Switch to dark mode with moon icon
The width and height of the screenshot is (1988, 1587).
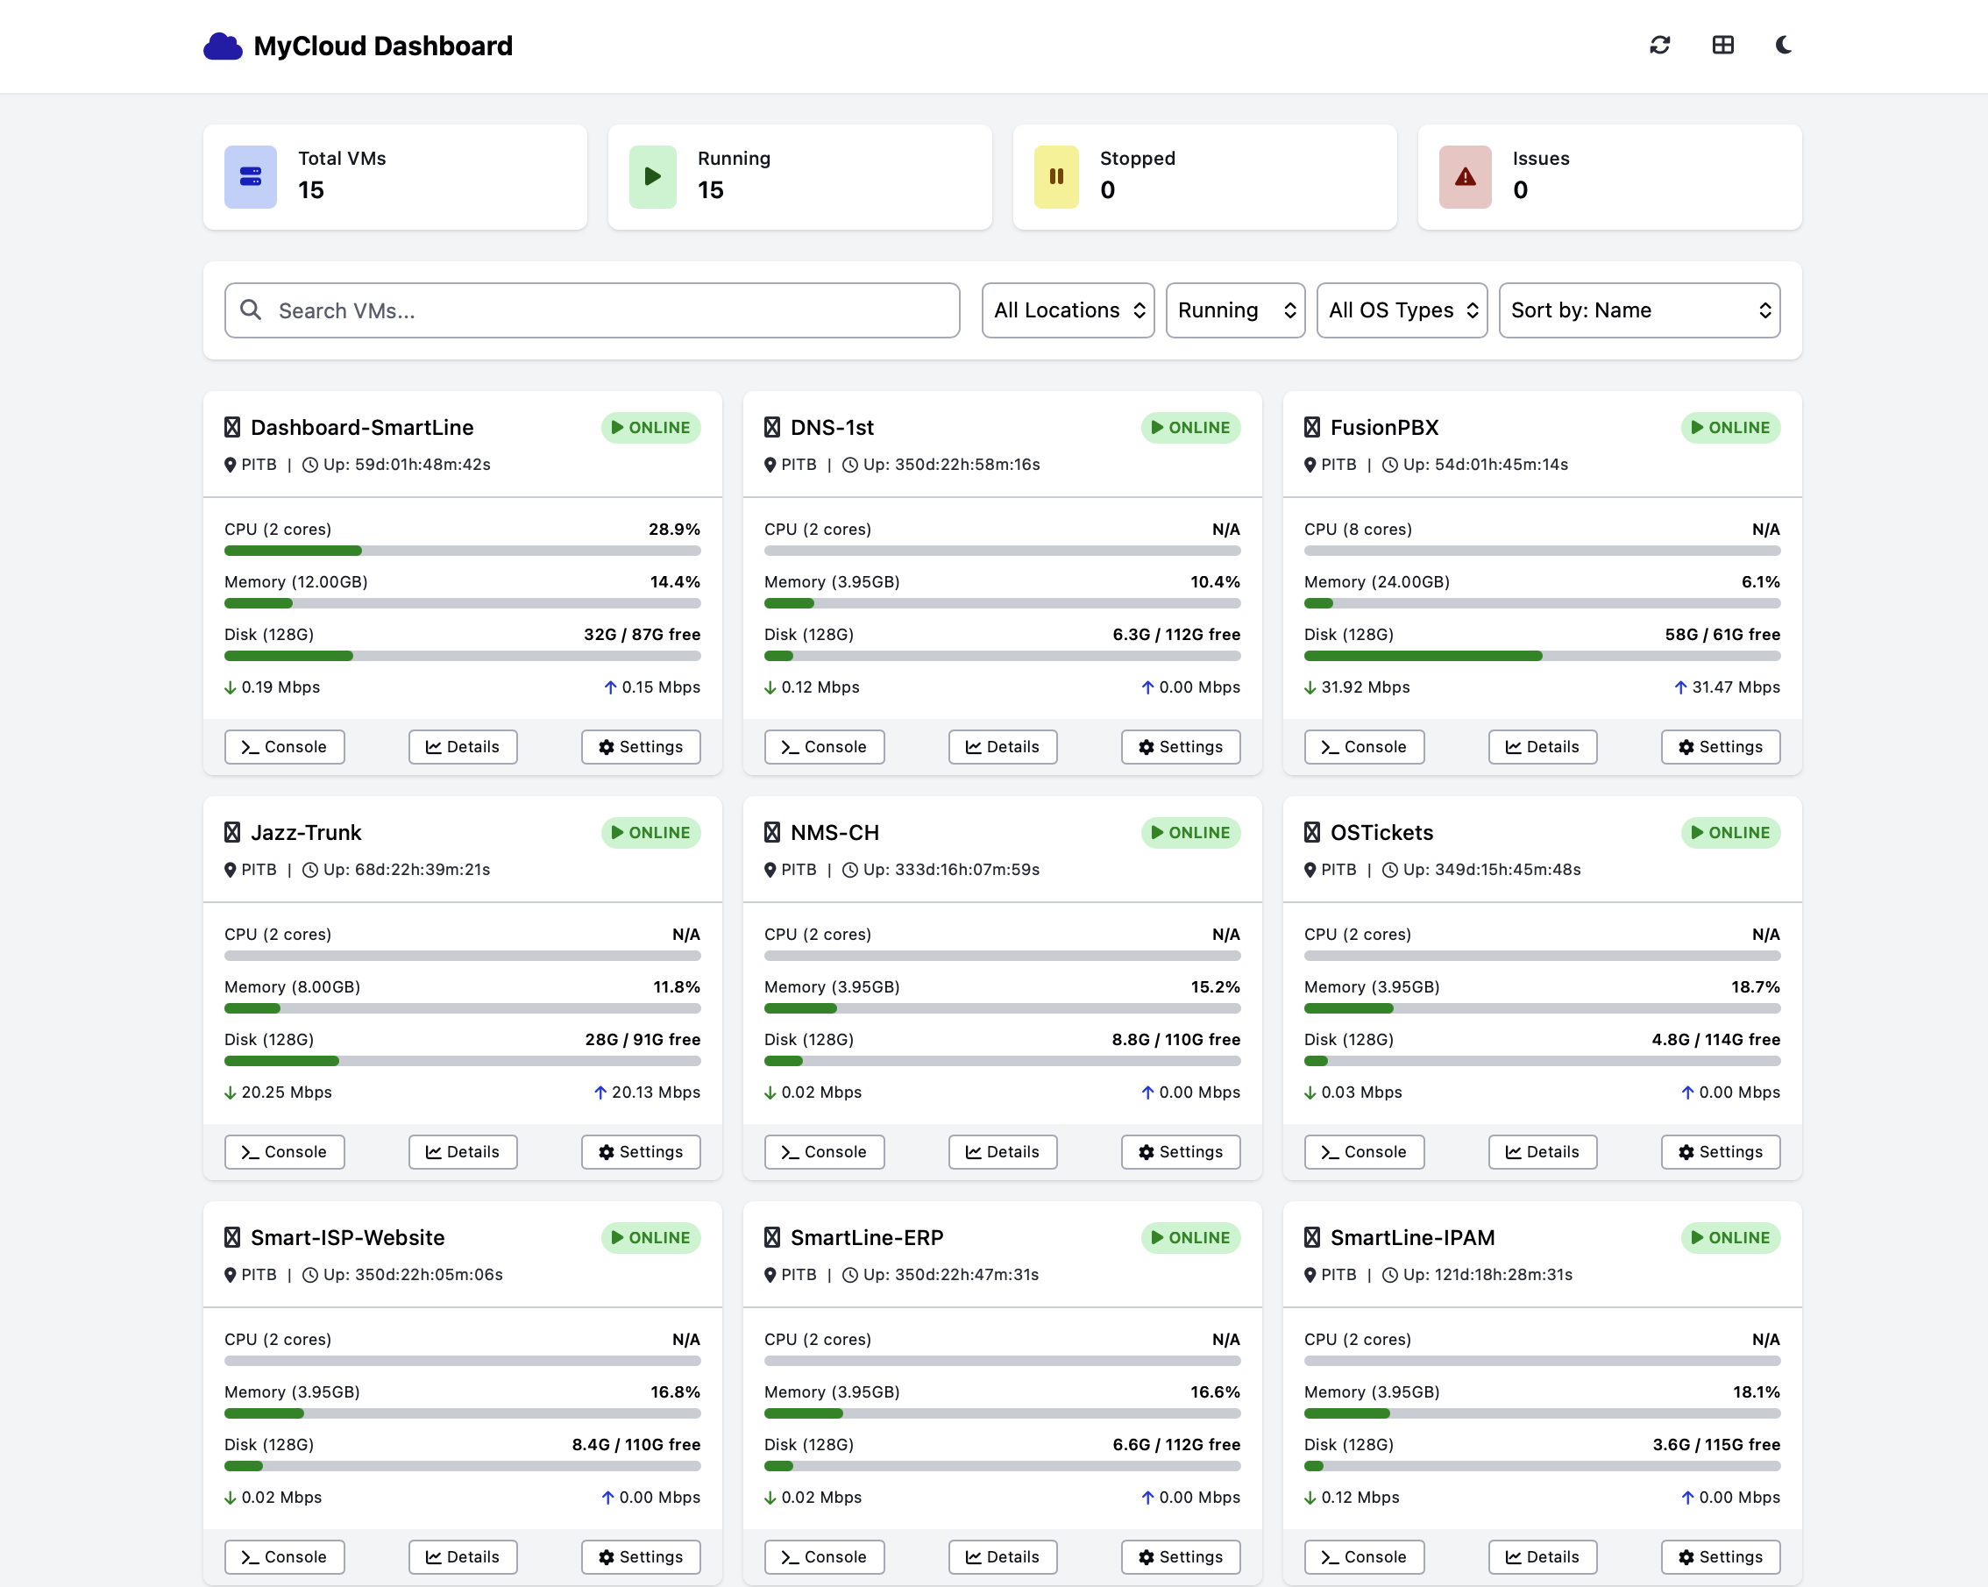1785,46
